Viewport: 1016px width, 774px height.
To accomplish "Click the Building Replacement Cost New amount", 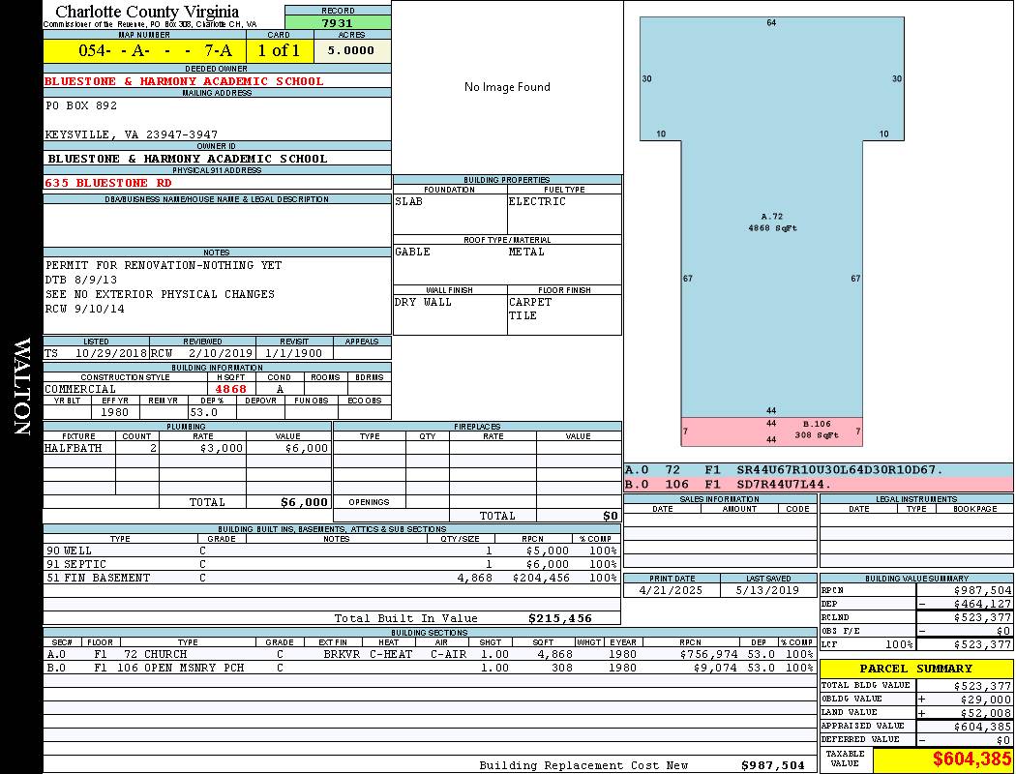I will [772, 765].
